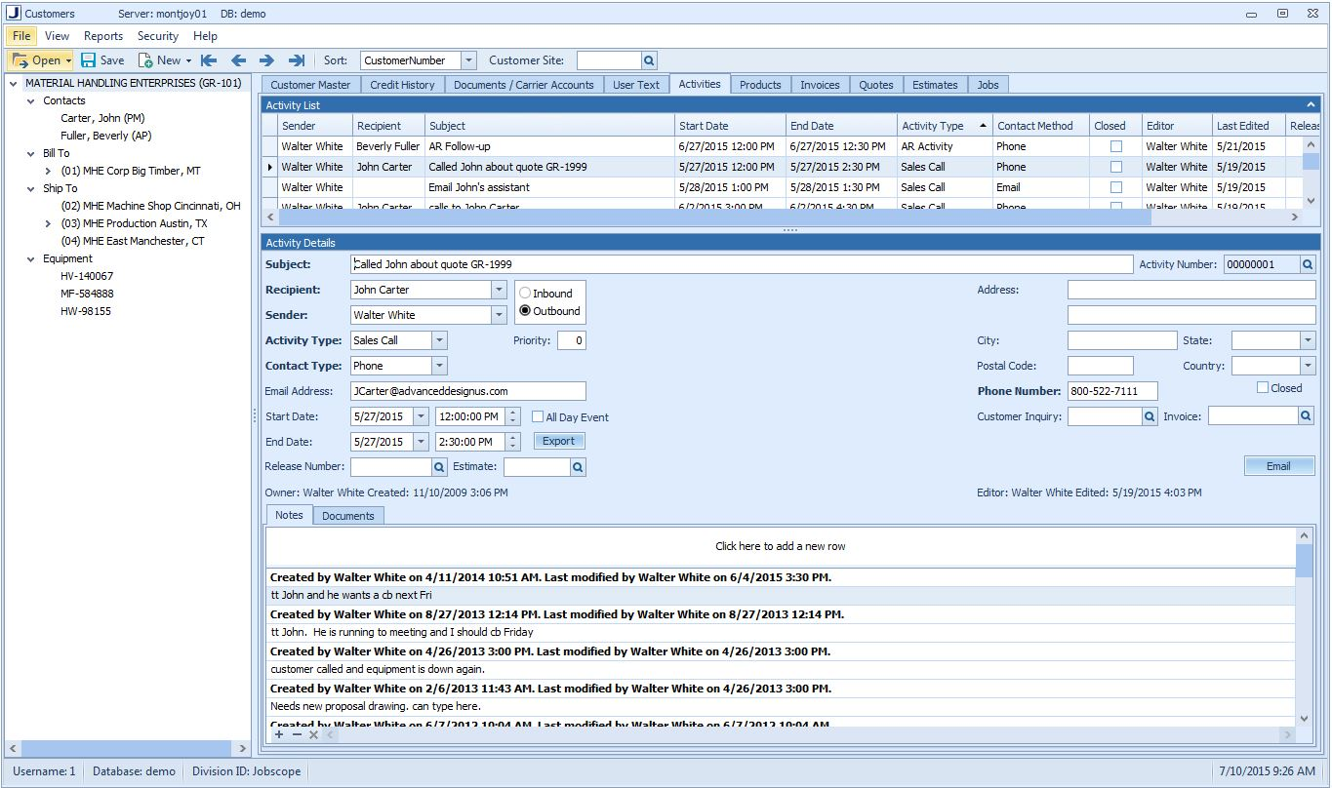The height and width of the screenshot is (788, 1332).
Task: Open the Reports menu
Action: pyautogui.click(x=103, y=36)
